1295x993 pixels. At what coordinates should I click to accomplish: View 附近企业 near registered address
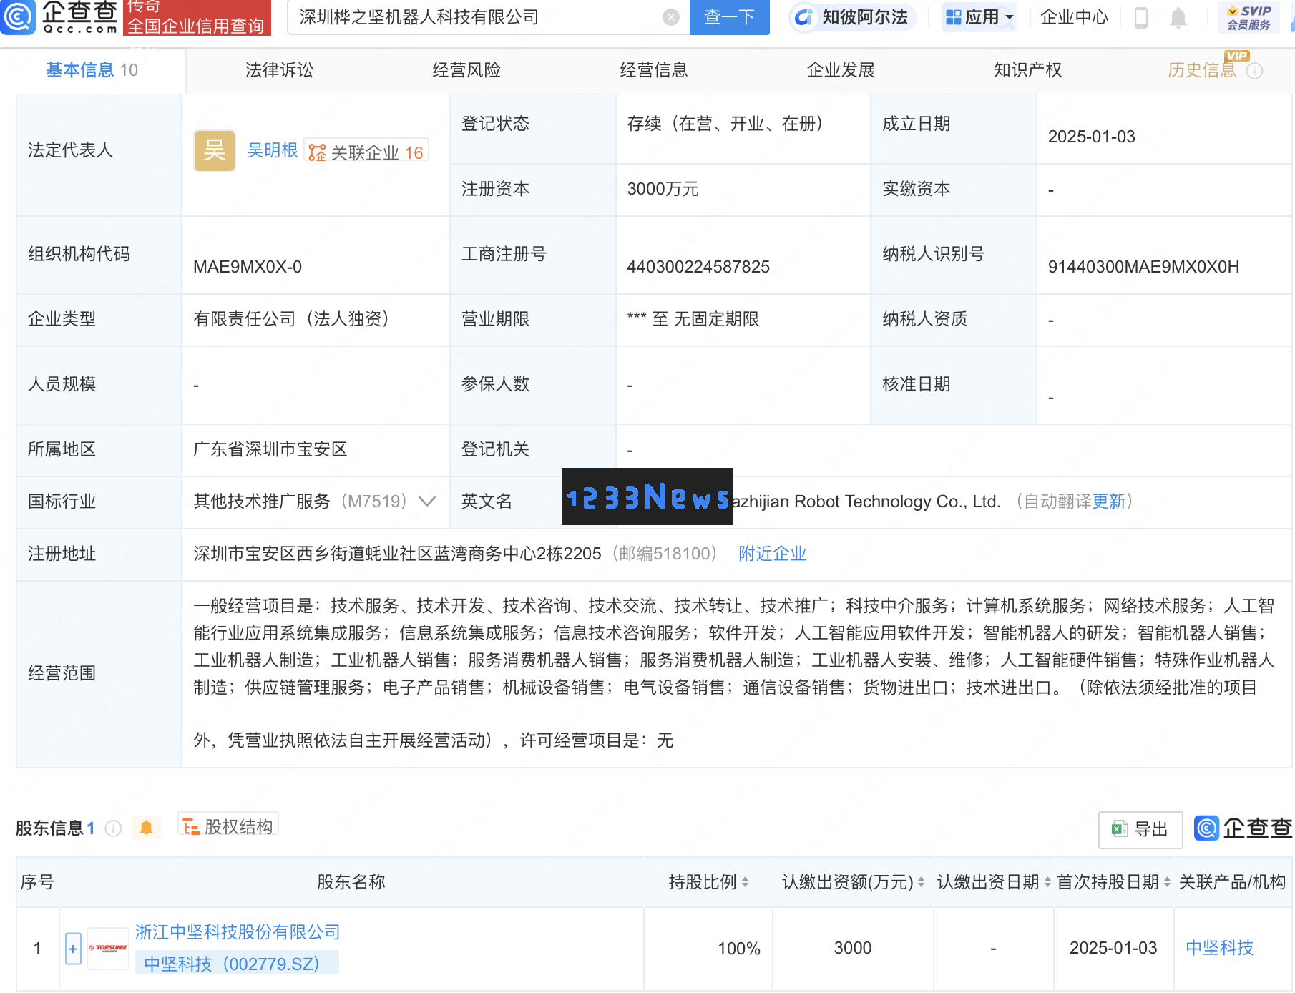click(x=772, y=554)
